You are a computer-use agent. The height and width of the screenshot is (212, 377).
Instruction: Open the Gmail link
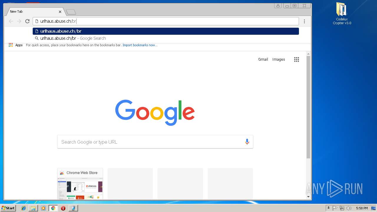[x=263, y=59]
